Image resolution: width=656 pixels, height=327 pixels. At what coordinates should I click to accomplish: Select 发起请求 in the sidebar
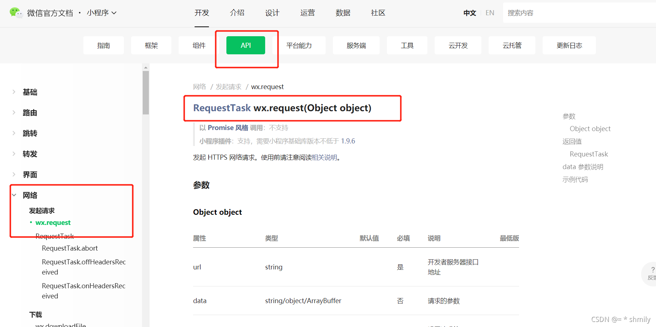click(42, 210)
